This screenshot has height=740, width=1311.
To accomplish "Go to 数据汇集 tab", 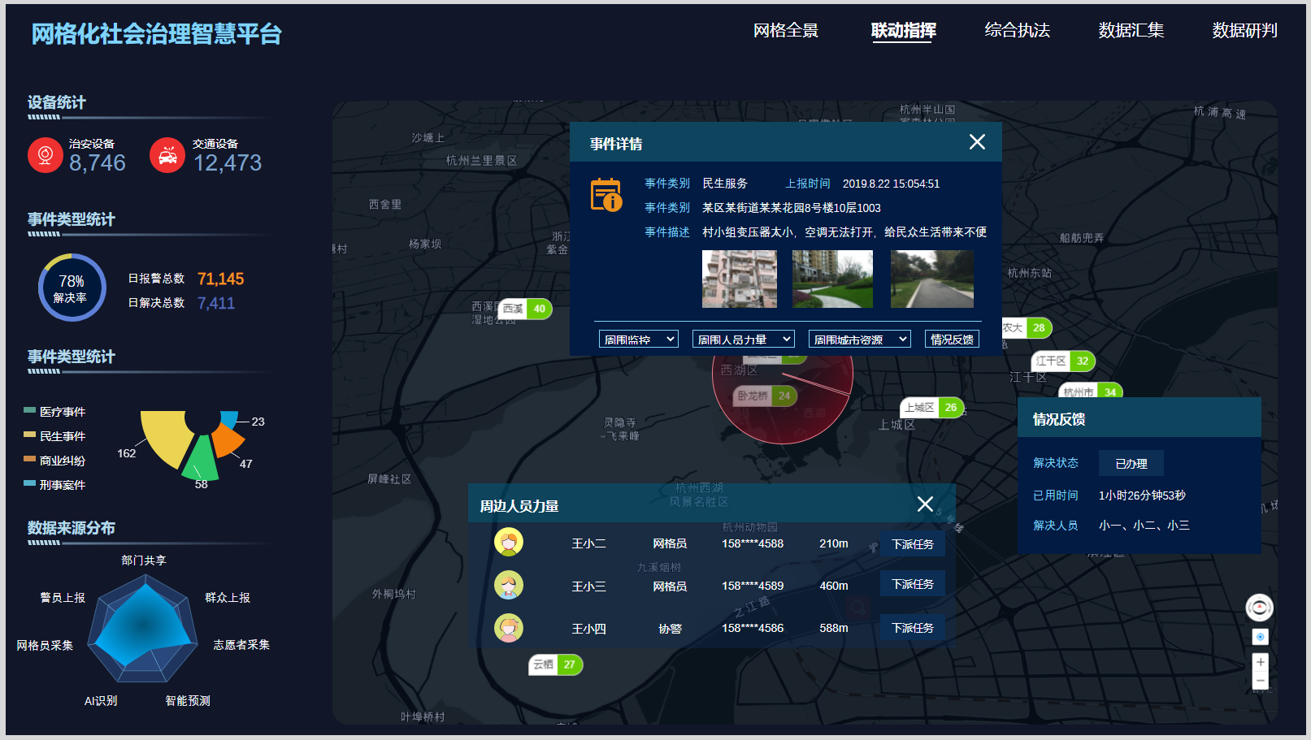I will pos(1131,30).
